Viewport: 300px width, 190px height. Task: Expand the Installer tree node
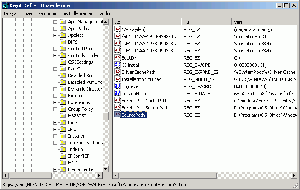(x=55, y=136)
